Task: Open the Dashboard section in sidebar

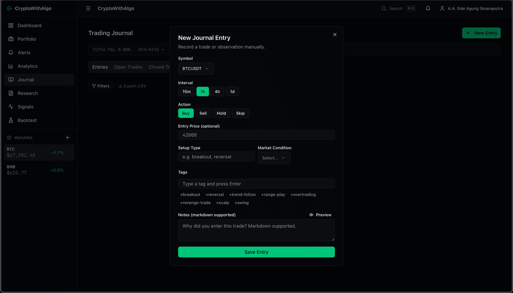Action: point(29,25)
